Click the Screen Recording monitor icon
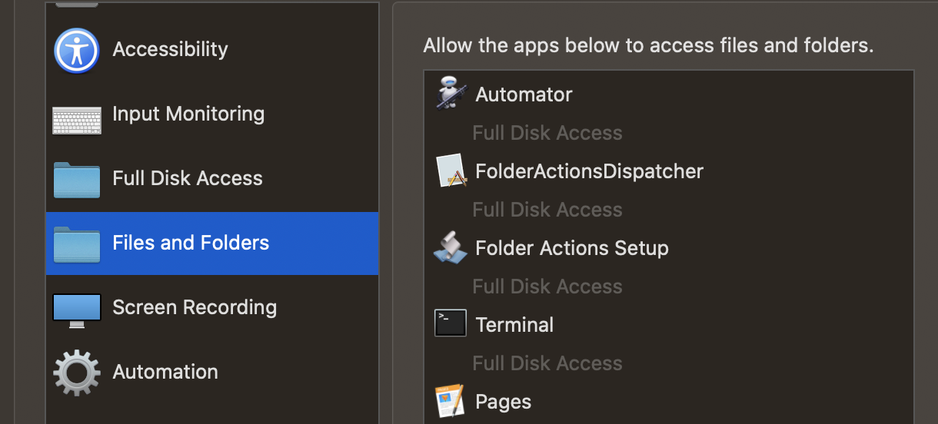The width and height of the screenshot is (938, 424). 77,310
